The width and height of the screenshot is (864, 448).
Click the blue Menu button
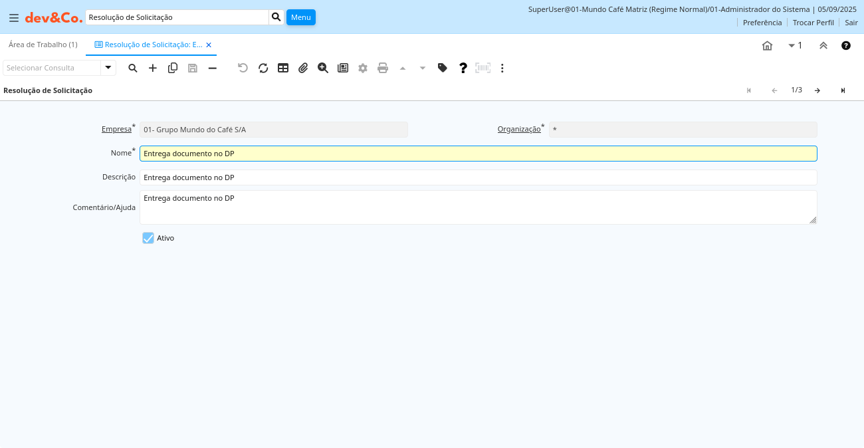301,17
